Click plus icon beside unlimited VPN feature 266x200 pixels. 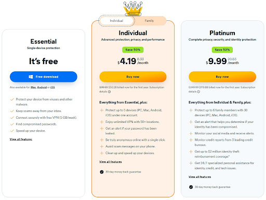click(102, 122)
